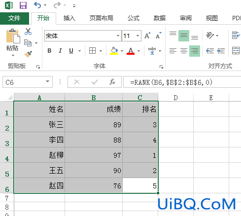
Task: Click the Copy icon
Action: tap(28, 43)
